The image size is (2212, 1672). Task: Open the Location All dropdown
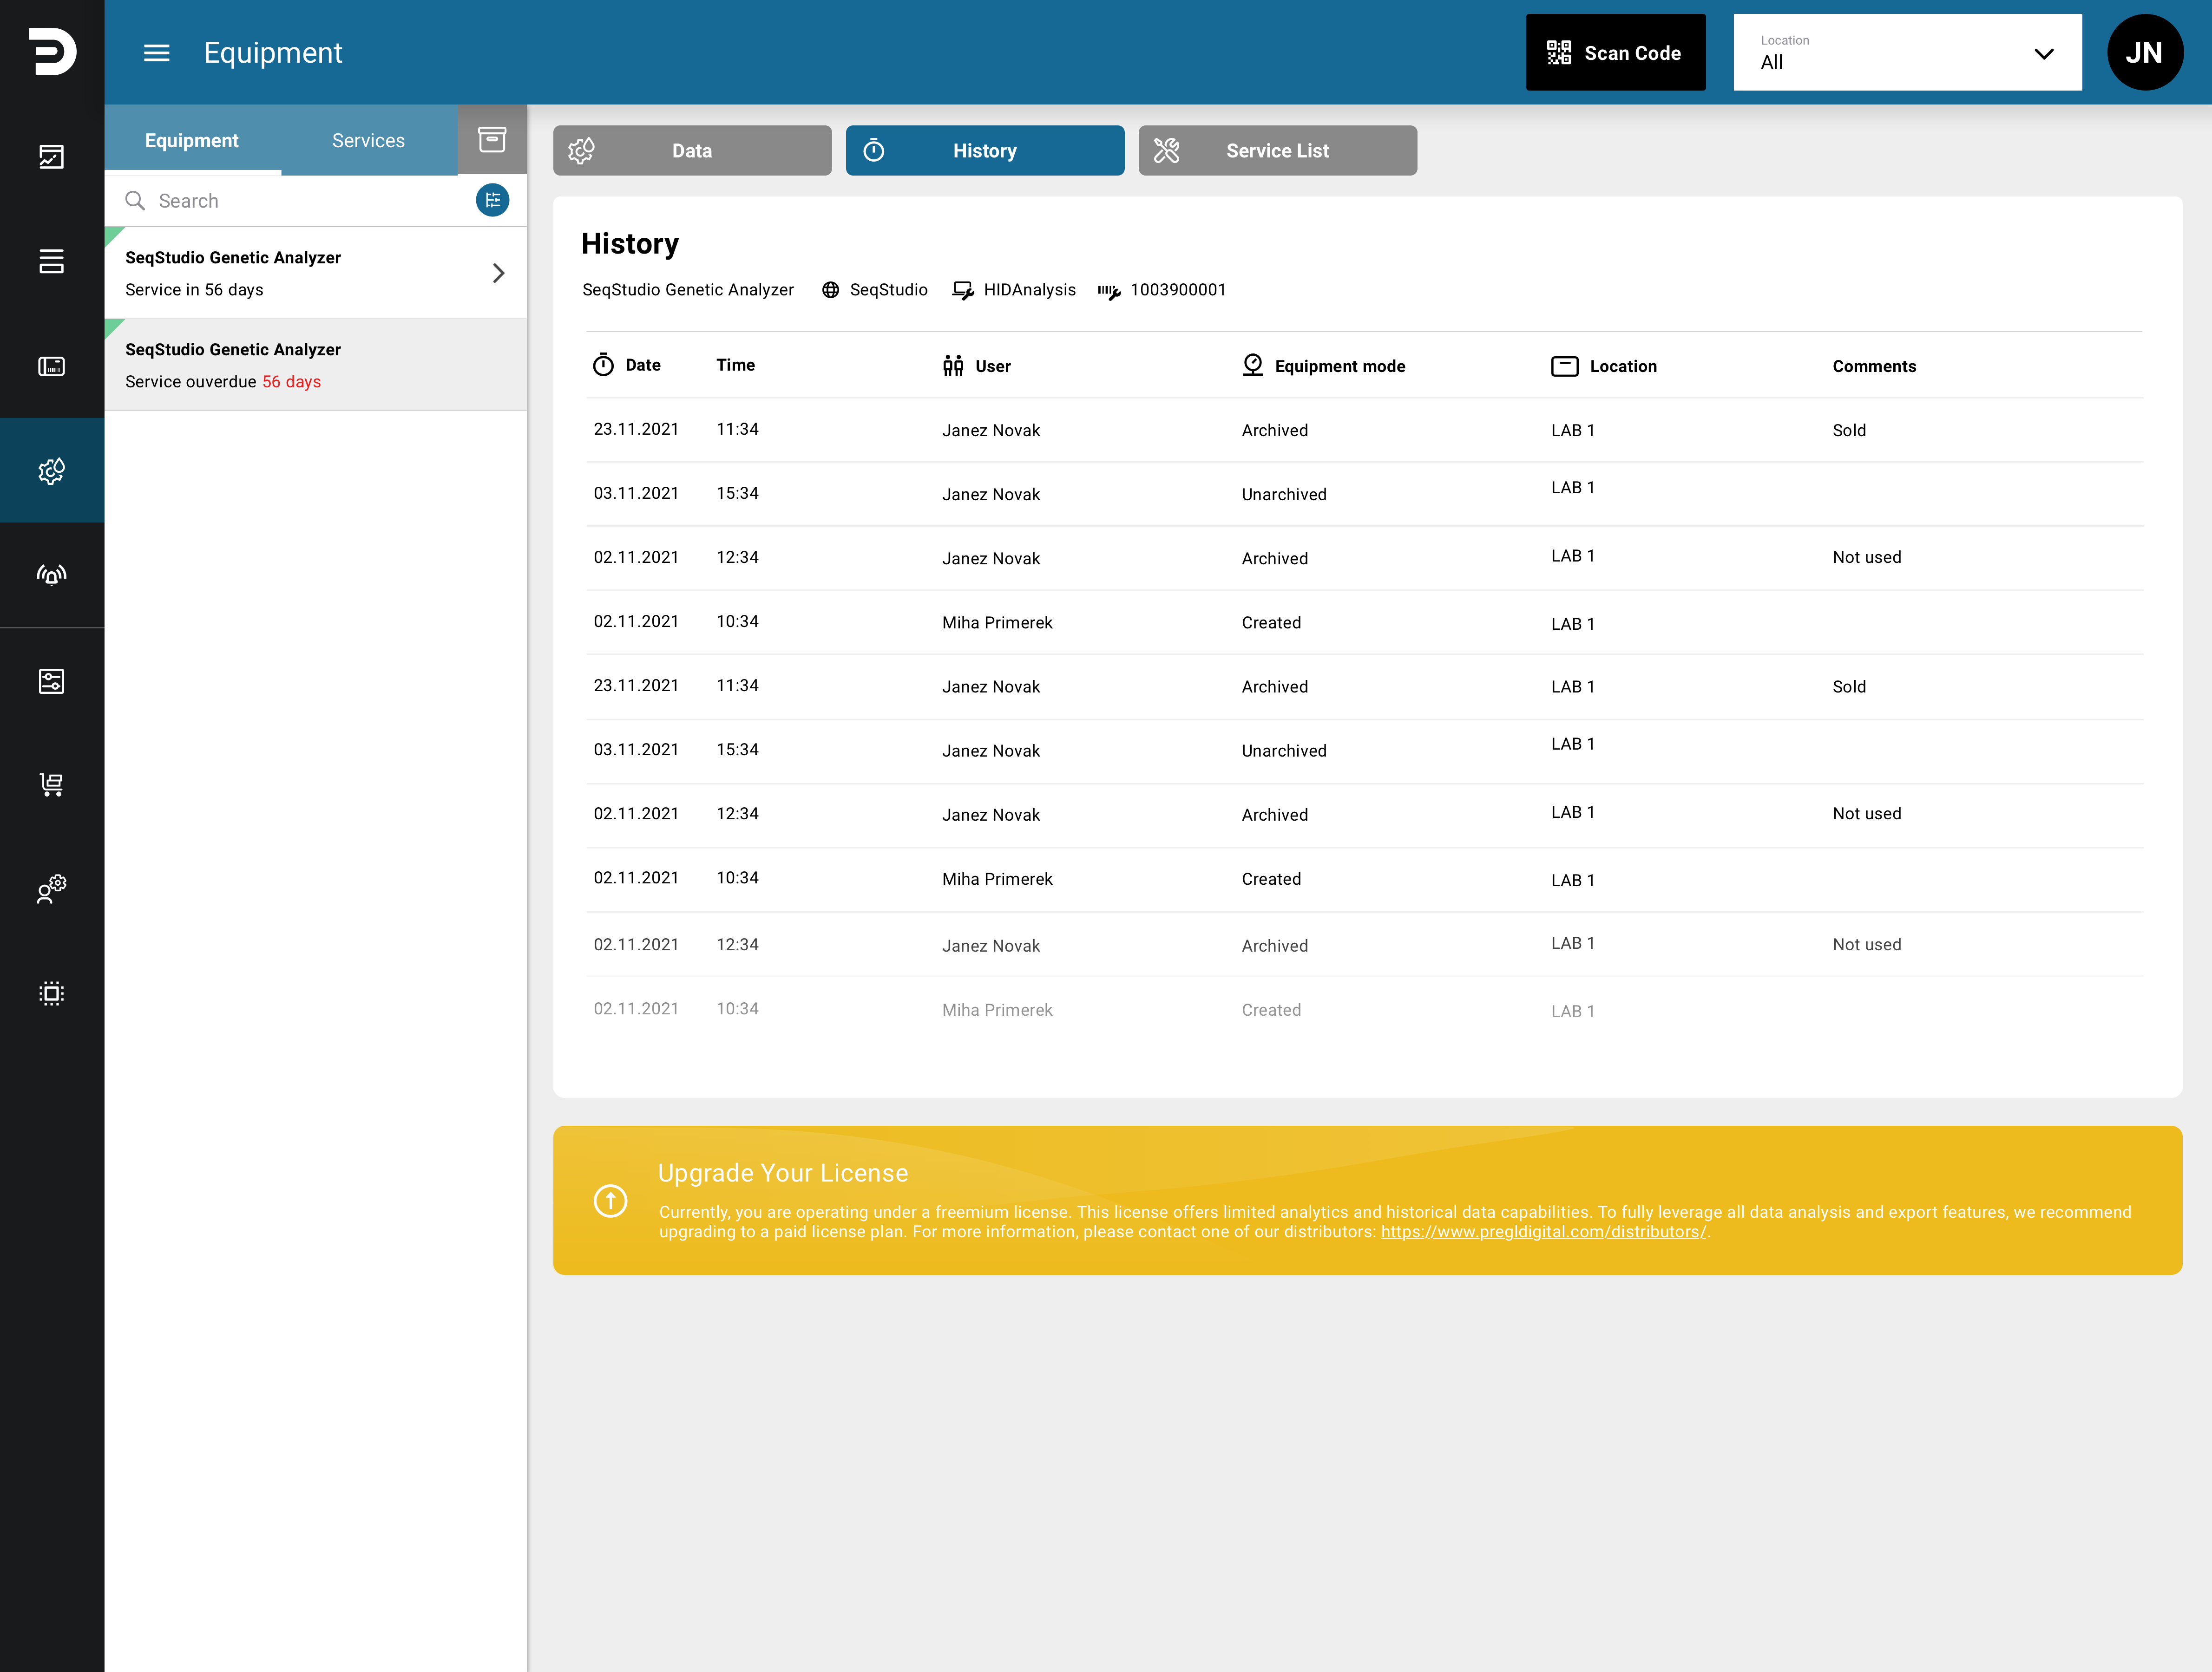(x=1907, y=53)
